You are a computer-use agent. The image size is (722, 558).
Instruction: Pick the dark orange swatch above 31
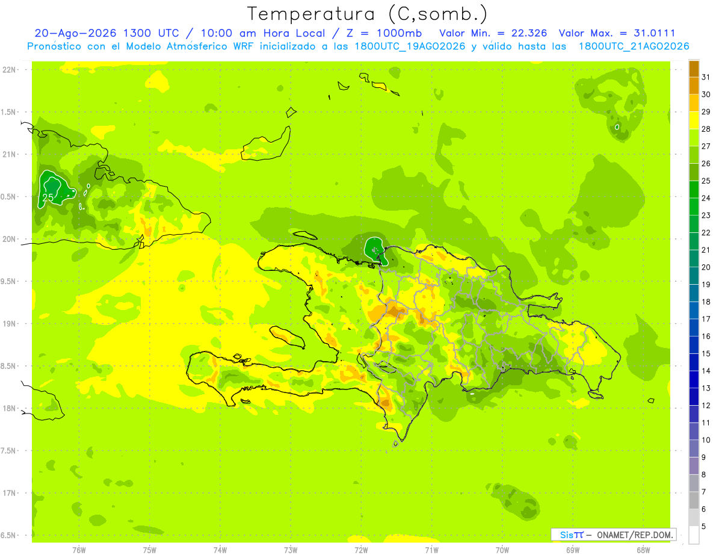click(694, 68)
